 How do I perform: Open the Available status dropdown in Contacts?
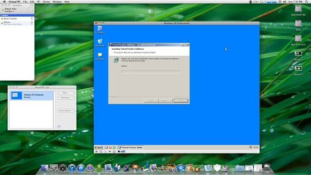tap(10, 11)
